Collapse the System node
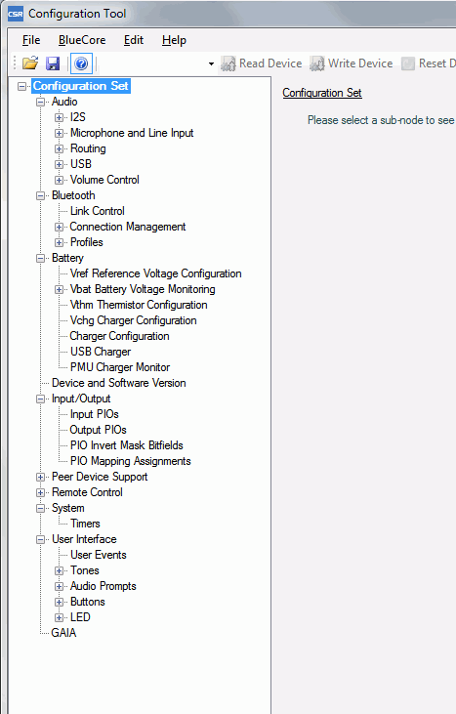Viewport: 456px width, 714px height. click(x=40, y=508)
